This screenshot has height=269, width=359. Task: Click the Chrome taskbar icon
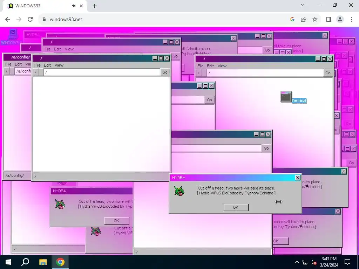(x=60, y=262)
